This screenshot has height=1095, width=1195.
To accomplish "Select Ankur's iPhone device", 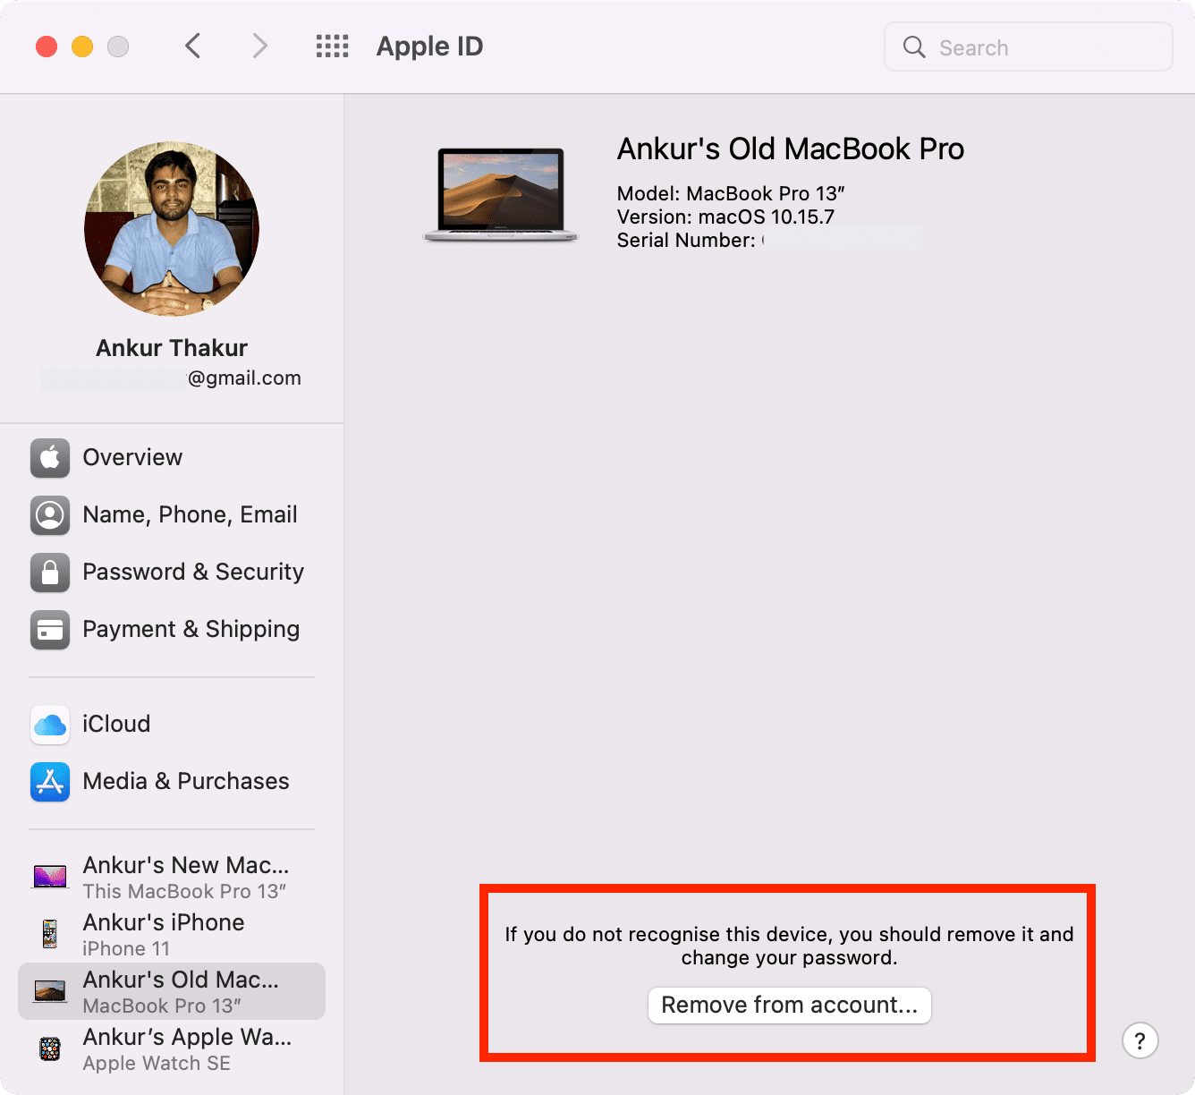I will [x=172, y=934].
